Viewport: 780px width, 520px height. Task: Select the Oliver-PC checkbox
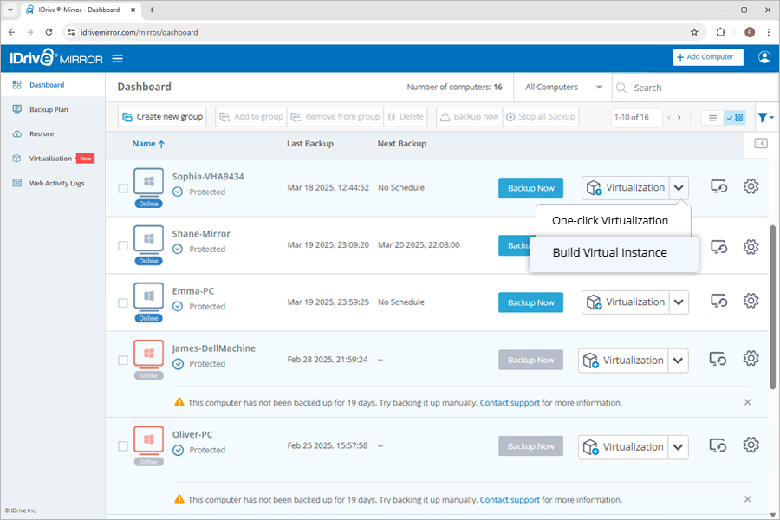123,446
